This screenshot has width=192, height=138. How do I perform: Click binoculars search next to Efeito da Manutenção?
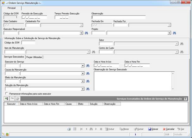pyautogui.click(x=88, y=81)
